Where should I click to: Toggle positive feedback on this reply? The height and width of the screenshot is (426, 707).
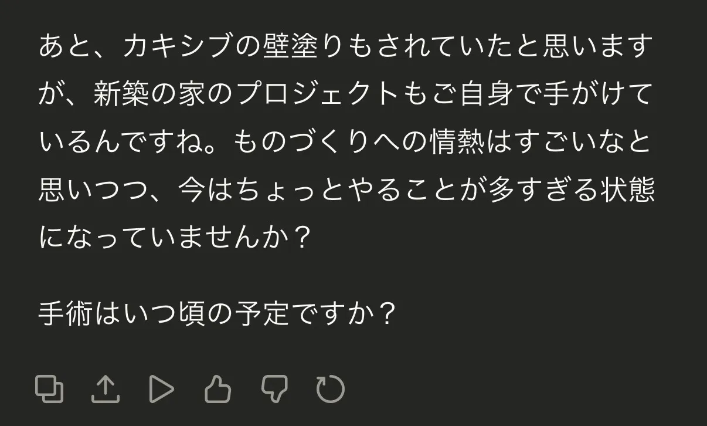click(x=218, y=387)
